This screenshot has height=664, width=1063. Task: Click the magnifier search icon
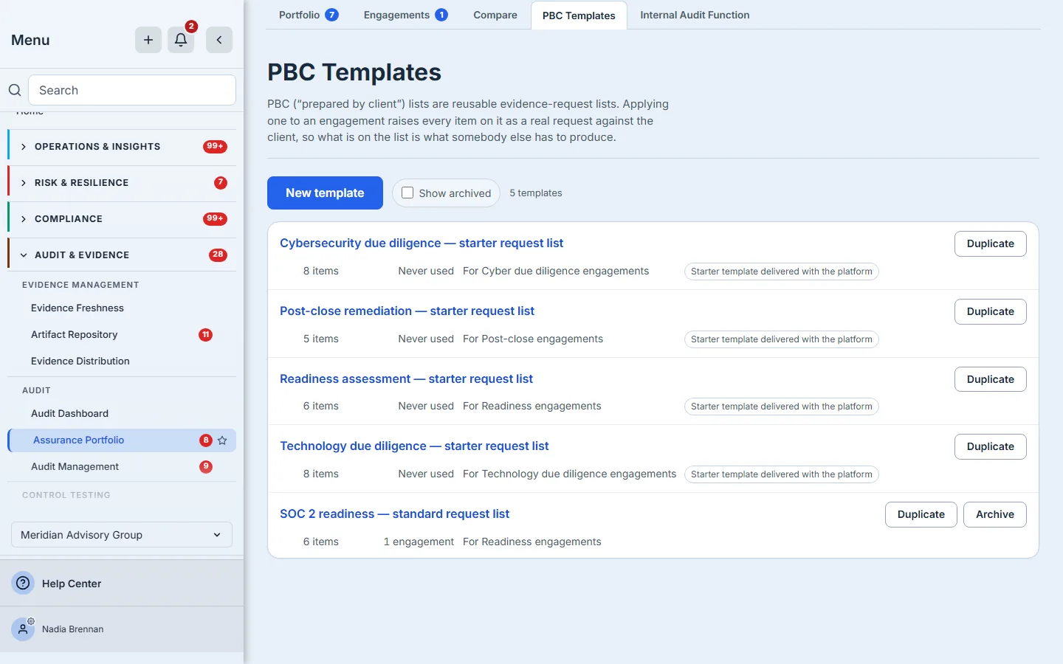[x=15, y=90]
